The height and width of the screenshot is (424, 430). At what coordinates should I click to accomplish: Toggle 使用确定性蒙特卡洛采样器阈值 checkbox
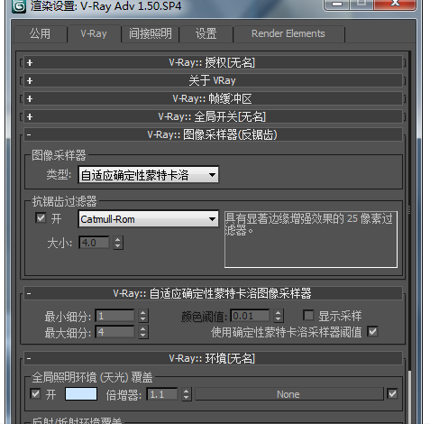coord(372,332)
